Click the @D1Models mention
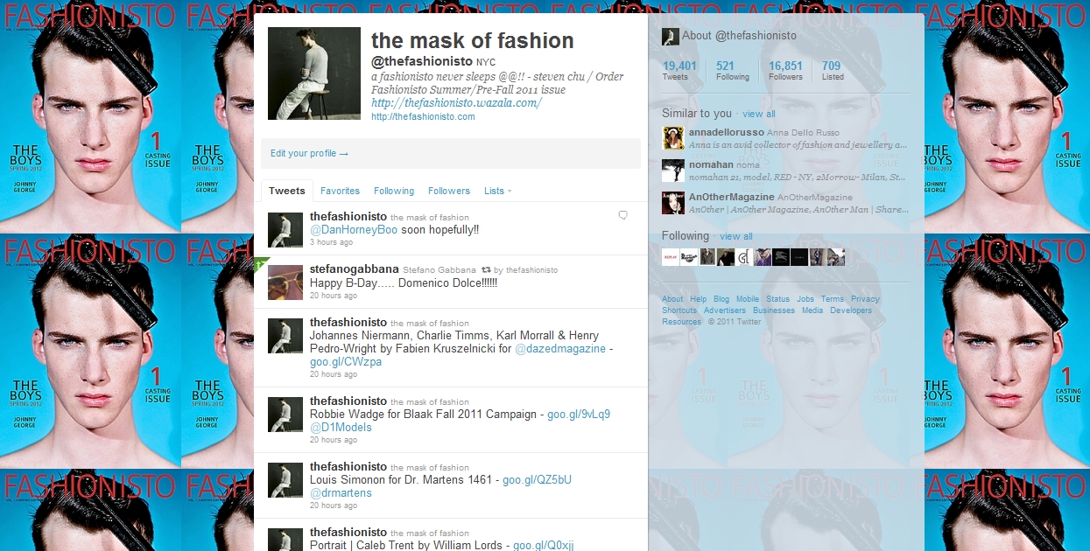The height and width of the screenshot is (551, 1090). tap(341, 428)
